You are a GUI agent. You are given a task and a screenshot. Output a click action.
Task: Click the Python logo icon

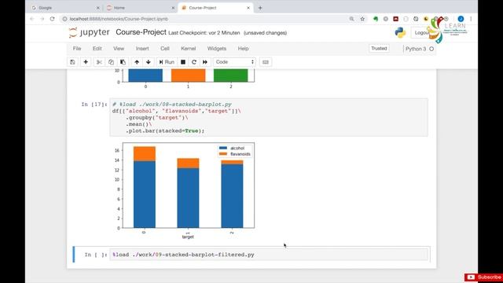(400, 32)
